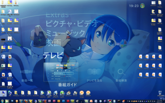Select the Installation Wizard 2 shortcut
This screenshot has height=103, width=165.
click(55, 94)
